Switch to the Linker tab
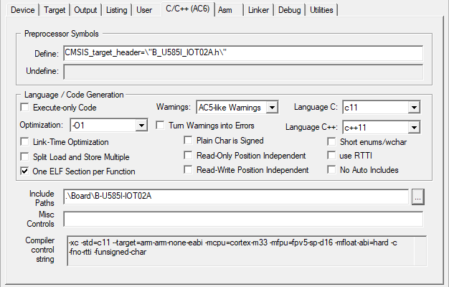This screenshot has height=287, width=449. click(259, 10)
